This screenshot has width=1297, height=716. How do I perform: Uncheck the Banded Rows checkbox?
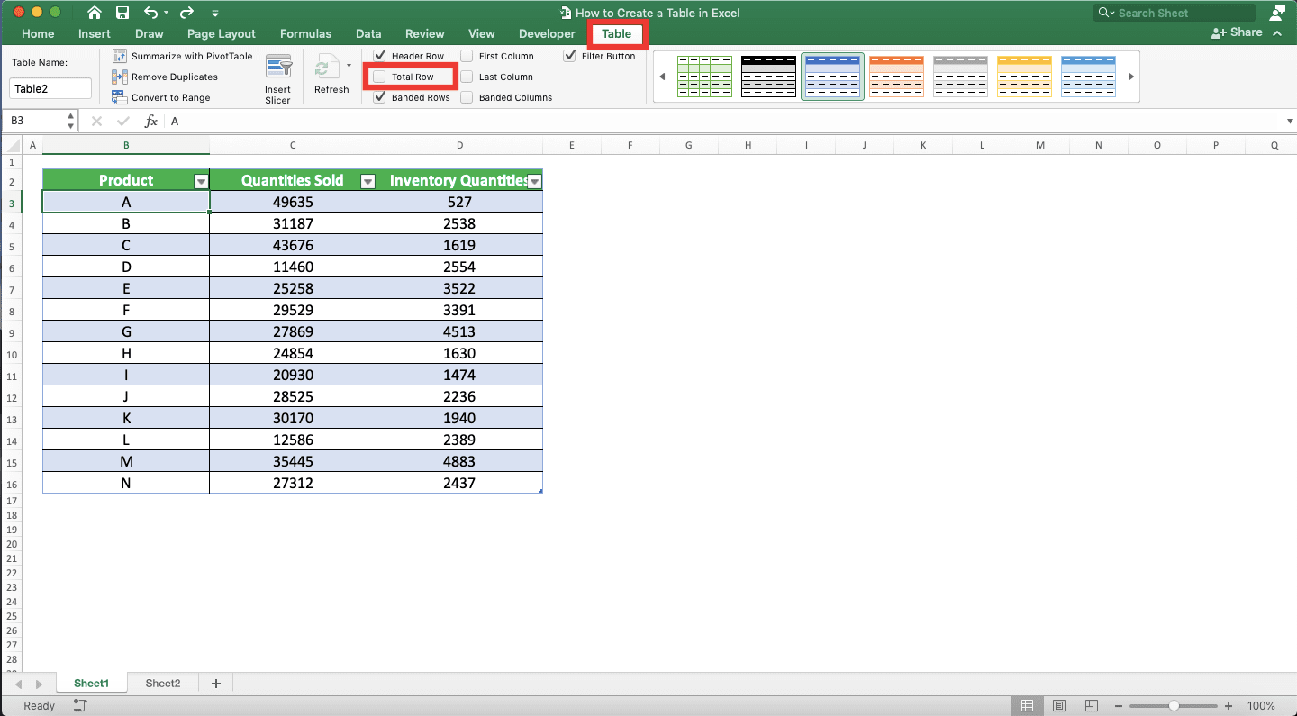pos(380,97)
